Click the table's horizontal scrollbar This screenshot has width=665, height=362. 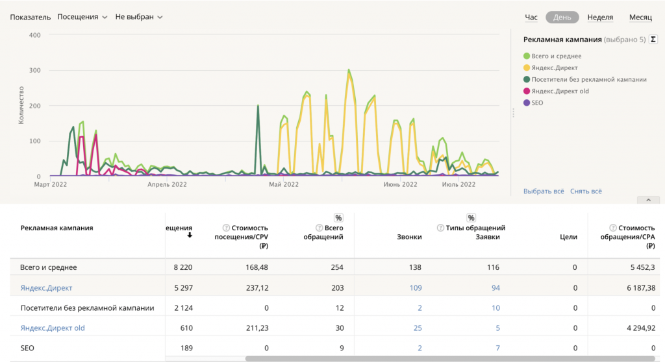click(416, 358)
